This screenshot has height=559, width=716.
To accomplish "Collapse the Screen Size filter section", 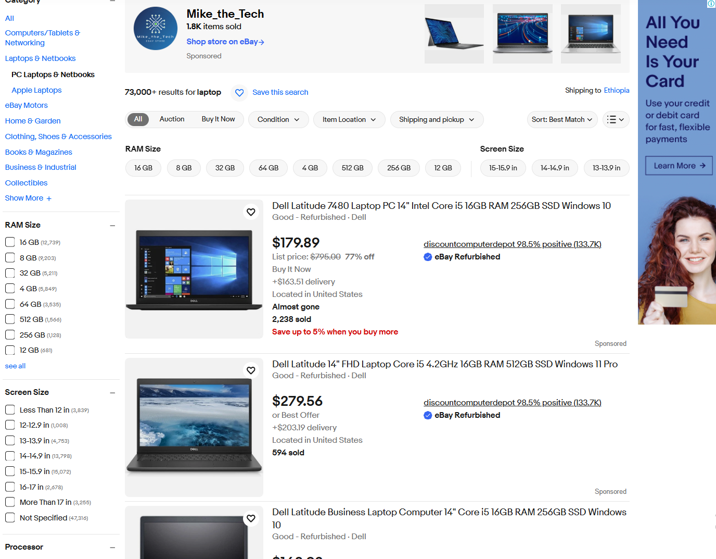I will 112,393.
